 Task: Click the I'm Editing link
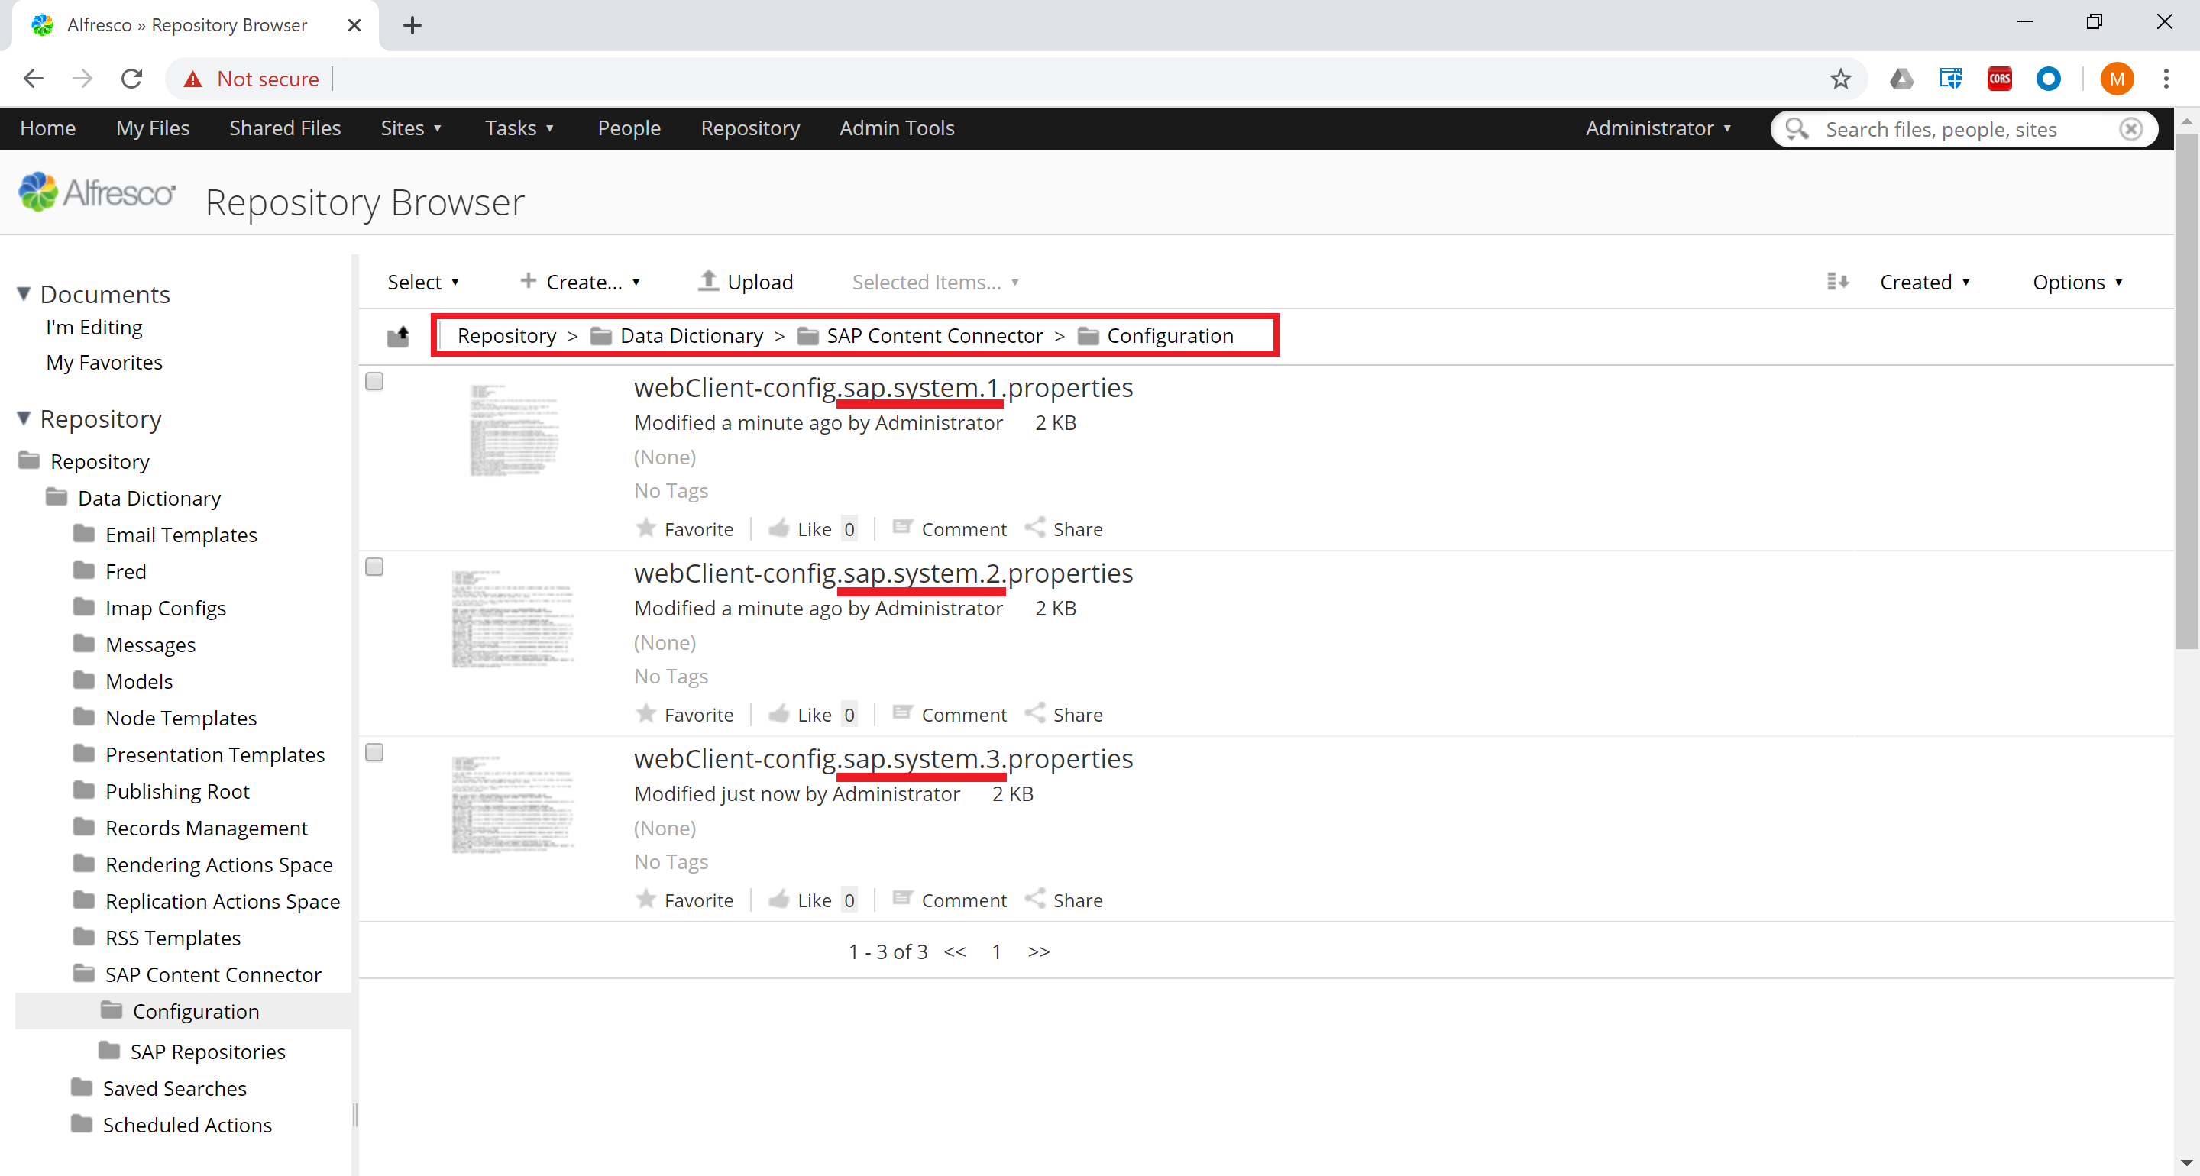pos(94,327)
